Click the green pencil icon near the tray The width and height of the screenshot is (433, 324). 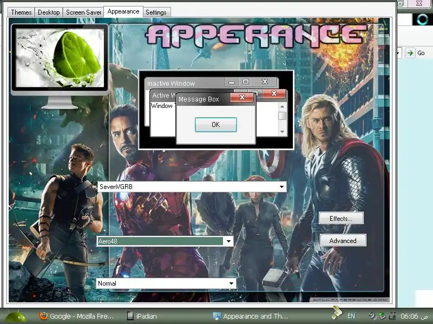point(337,313)
